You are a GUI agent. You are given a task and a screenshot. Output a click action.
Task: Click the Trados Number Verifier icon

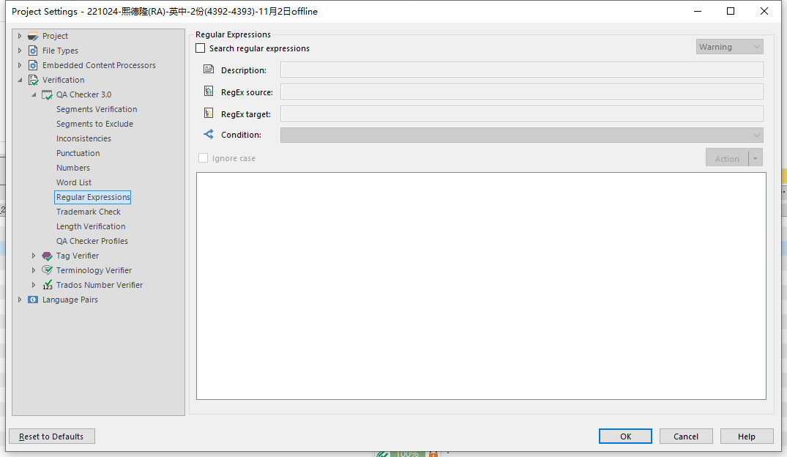47,285
